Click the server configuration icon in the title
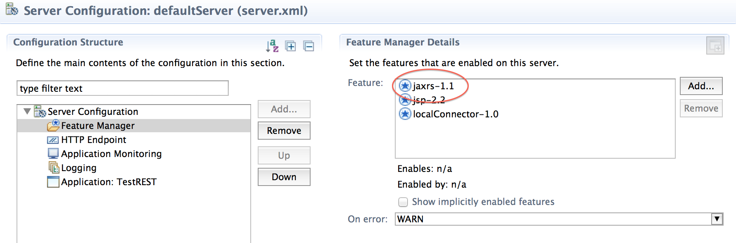Screen dimensions: 736x243 [x=12, y=9]
